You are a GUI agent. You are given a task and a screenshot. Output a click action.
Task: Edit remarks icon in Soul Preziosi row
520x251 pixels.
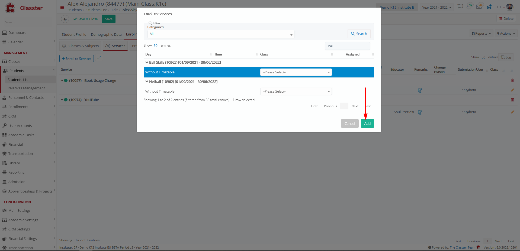tap(420, 112)
